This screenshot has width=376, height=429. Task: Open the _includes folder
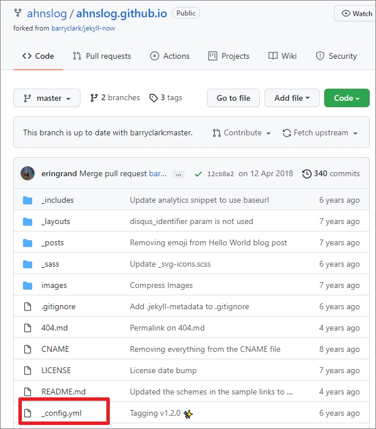coord(57,200)
